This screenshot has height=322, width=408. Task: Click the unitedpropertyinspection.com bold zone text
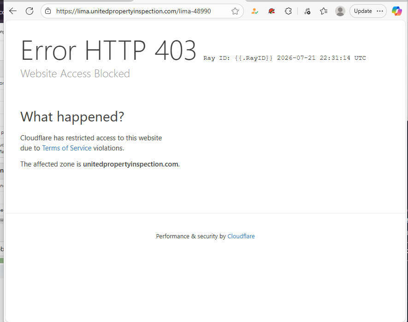tap(130, 164)
